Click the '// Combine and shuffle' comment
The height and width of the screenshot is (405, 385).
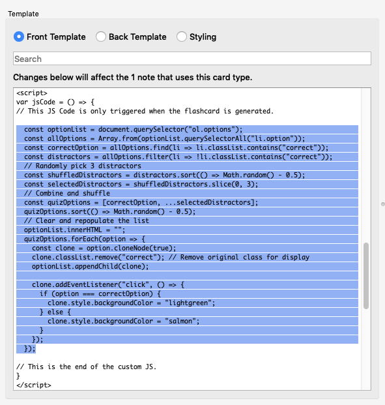point(67,193)
